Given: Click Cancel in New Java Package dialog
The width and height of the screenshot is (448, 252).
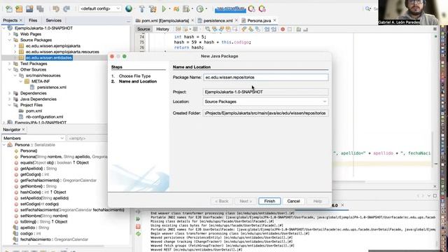Looking at the screenshot, I should point(293,201).
